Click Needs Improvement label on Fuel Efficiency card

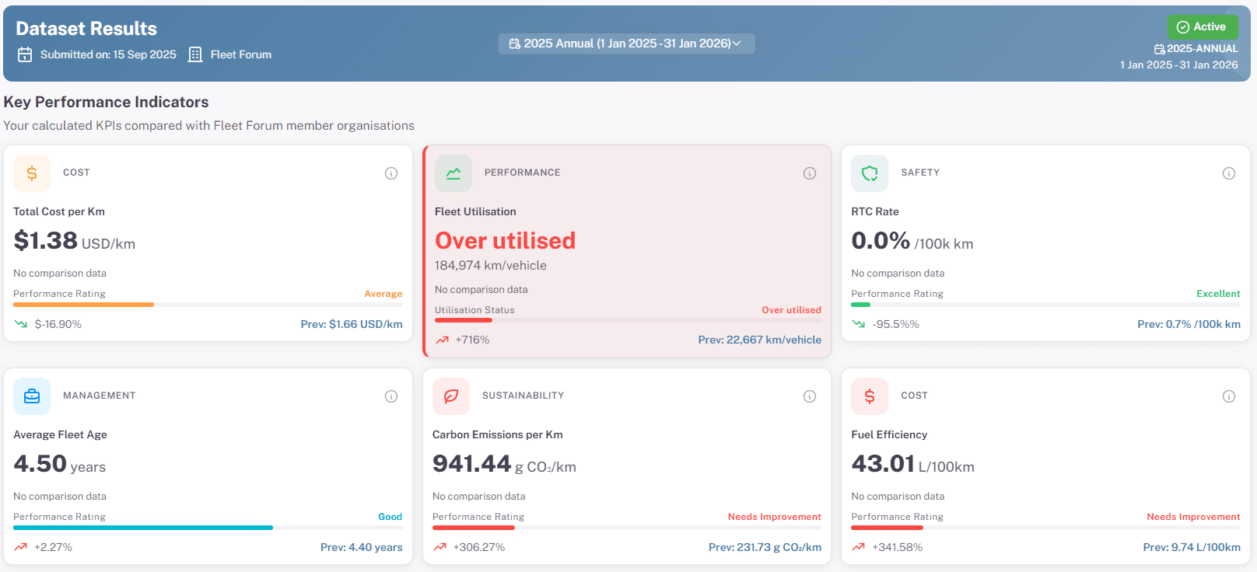[x=1193, y=517]
